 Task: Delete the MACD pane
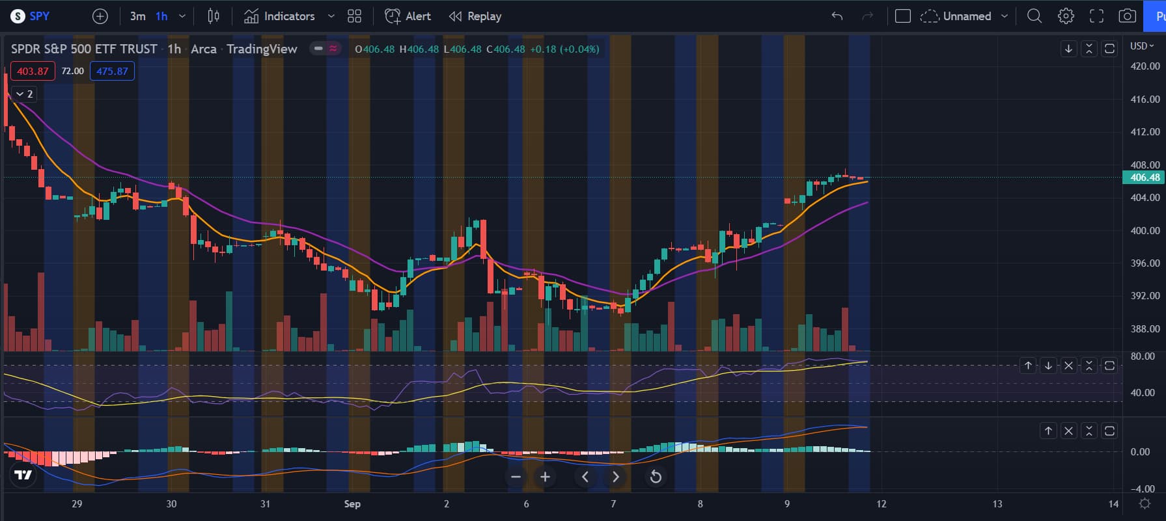[x=1068, y=431]
